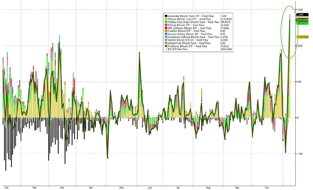The image size is (313, 190).
Task: Click the 1000 tick label on y-axis
Action: (300, 46)
